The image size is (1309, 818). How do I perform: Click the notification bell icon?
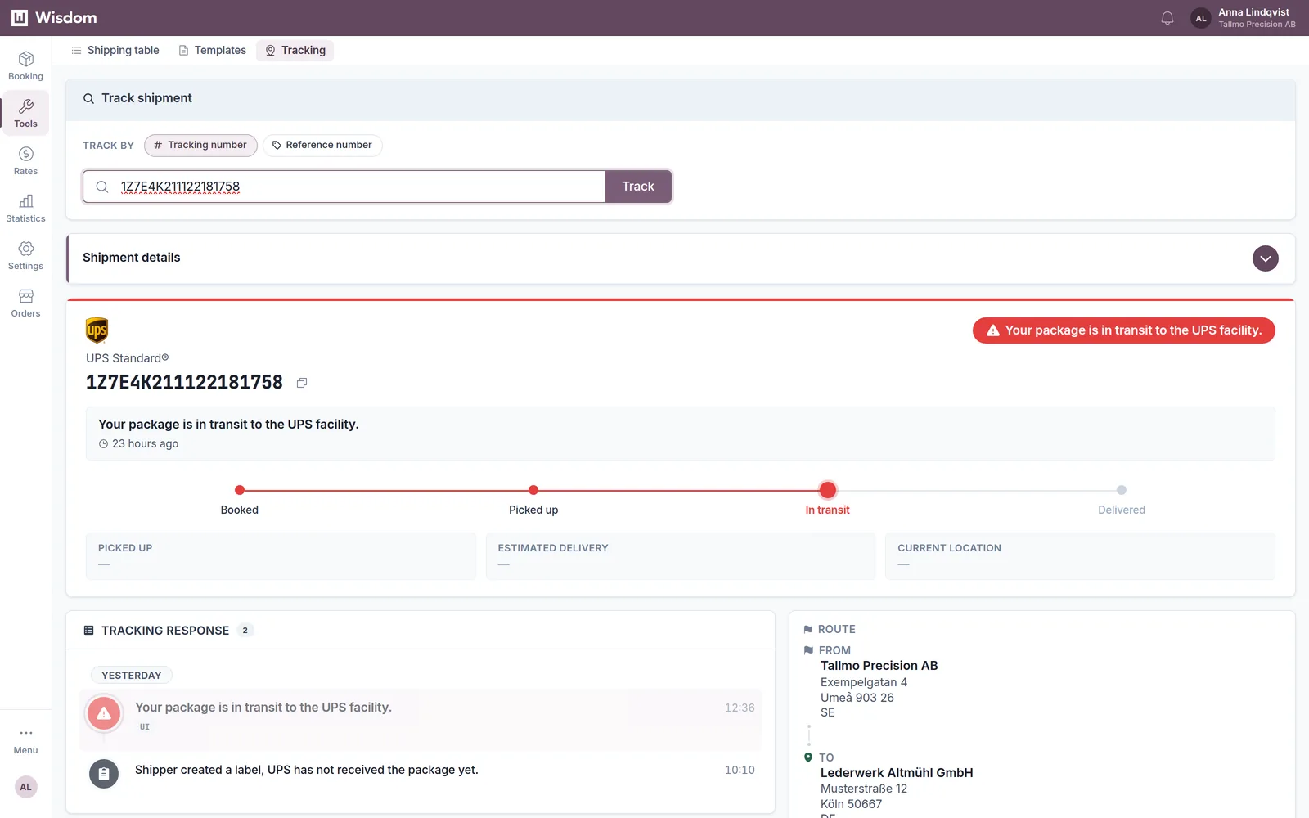tap(1167, 18)
